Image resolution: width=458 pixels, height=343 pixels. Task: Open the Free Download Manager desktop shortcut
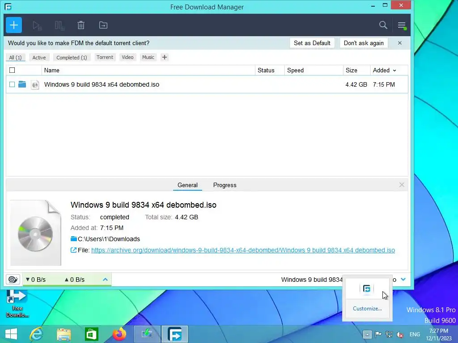[17, 304]
